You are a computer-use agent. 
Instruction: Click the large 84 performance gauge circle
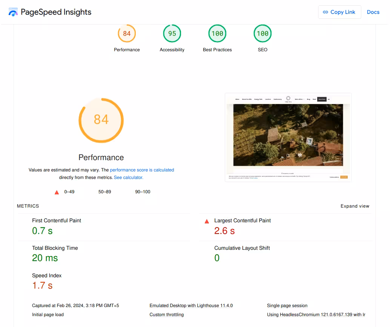coord(101,121)
